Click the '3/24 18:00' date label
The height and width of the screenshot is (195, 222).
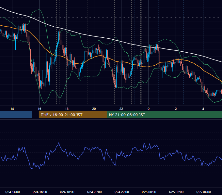[67, 192]
